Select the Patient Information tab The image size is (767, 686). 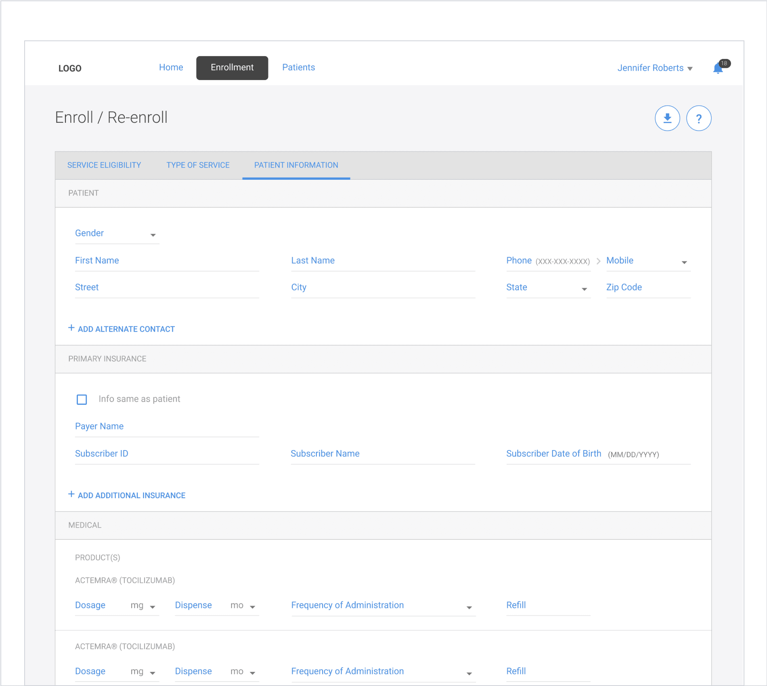pos(296,165)
